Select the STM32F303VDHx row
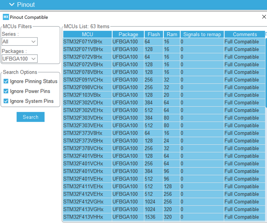The image size is (267, 223). (164, 118)
